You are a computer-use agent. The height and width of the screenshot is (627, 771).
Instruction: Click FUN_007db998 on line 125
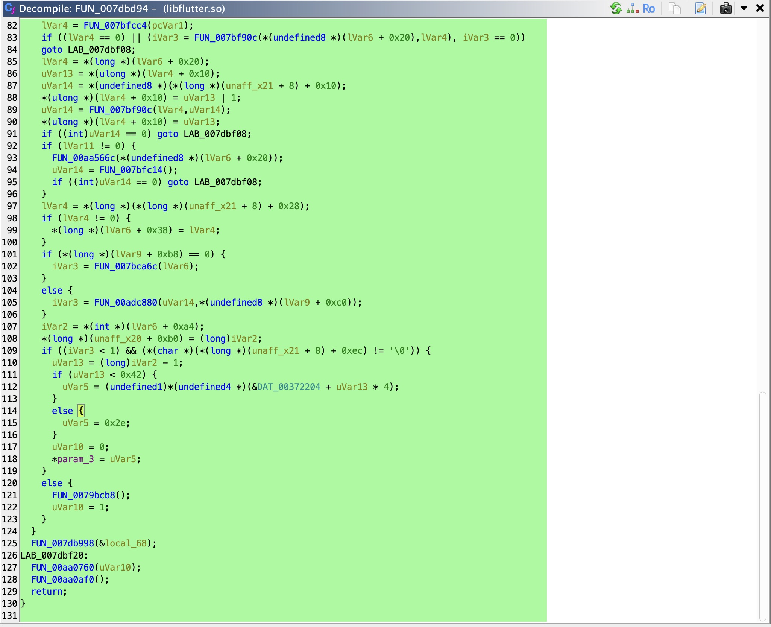coord(62,543)
